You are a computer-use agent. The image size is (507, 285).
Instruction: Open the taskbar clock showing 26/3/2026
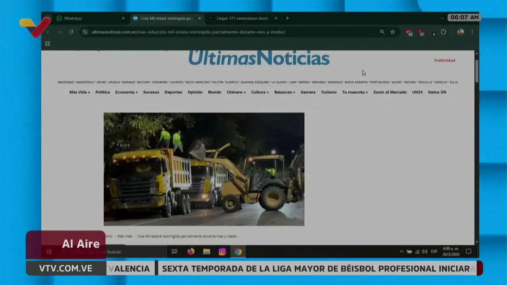[451, 252]
